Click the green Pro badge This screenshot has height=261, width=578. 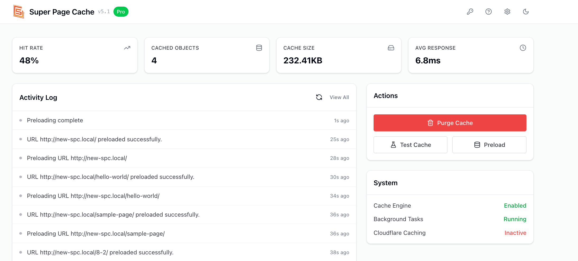pyautogui.click(x=121, y=12)
